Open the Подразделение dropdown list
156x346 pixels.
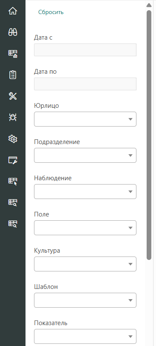[85, 156]
